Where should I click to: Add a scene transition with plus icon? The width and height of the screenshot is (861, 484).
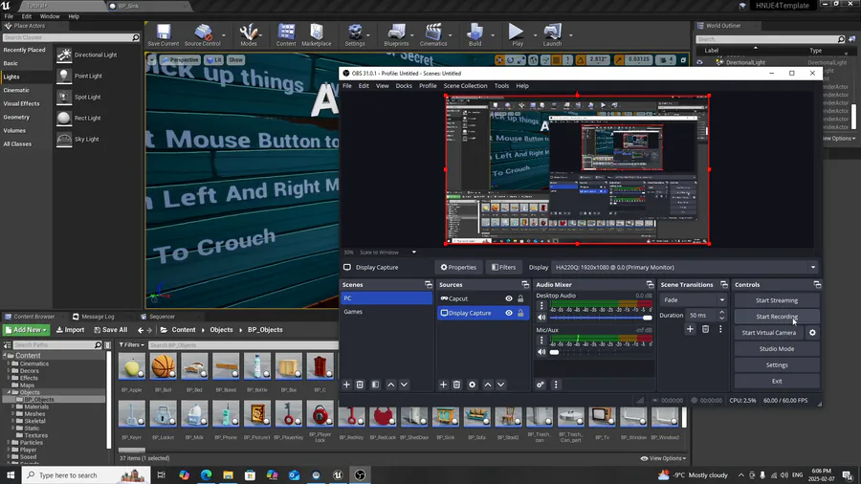(x=690, y=329)
